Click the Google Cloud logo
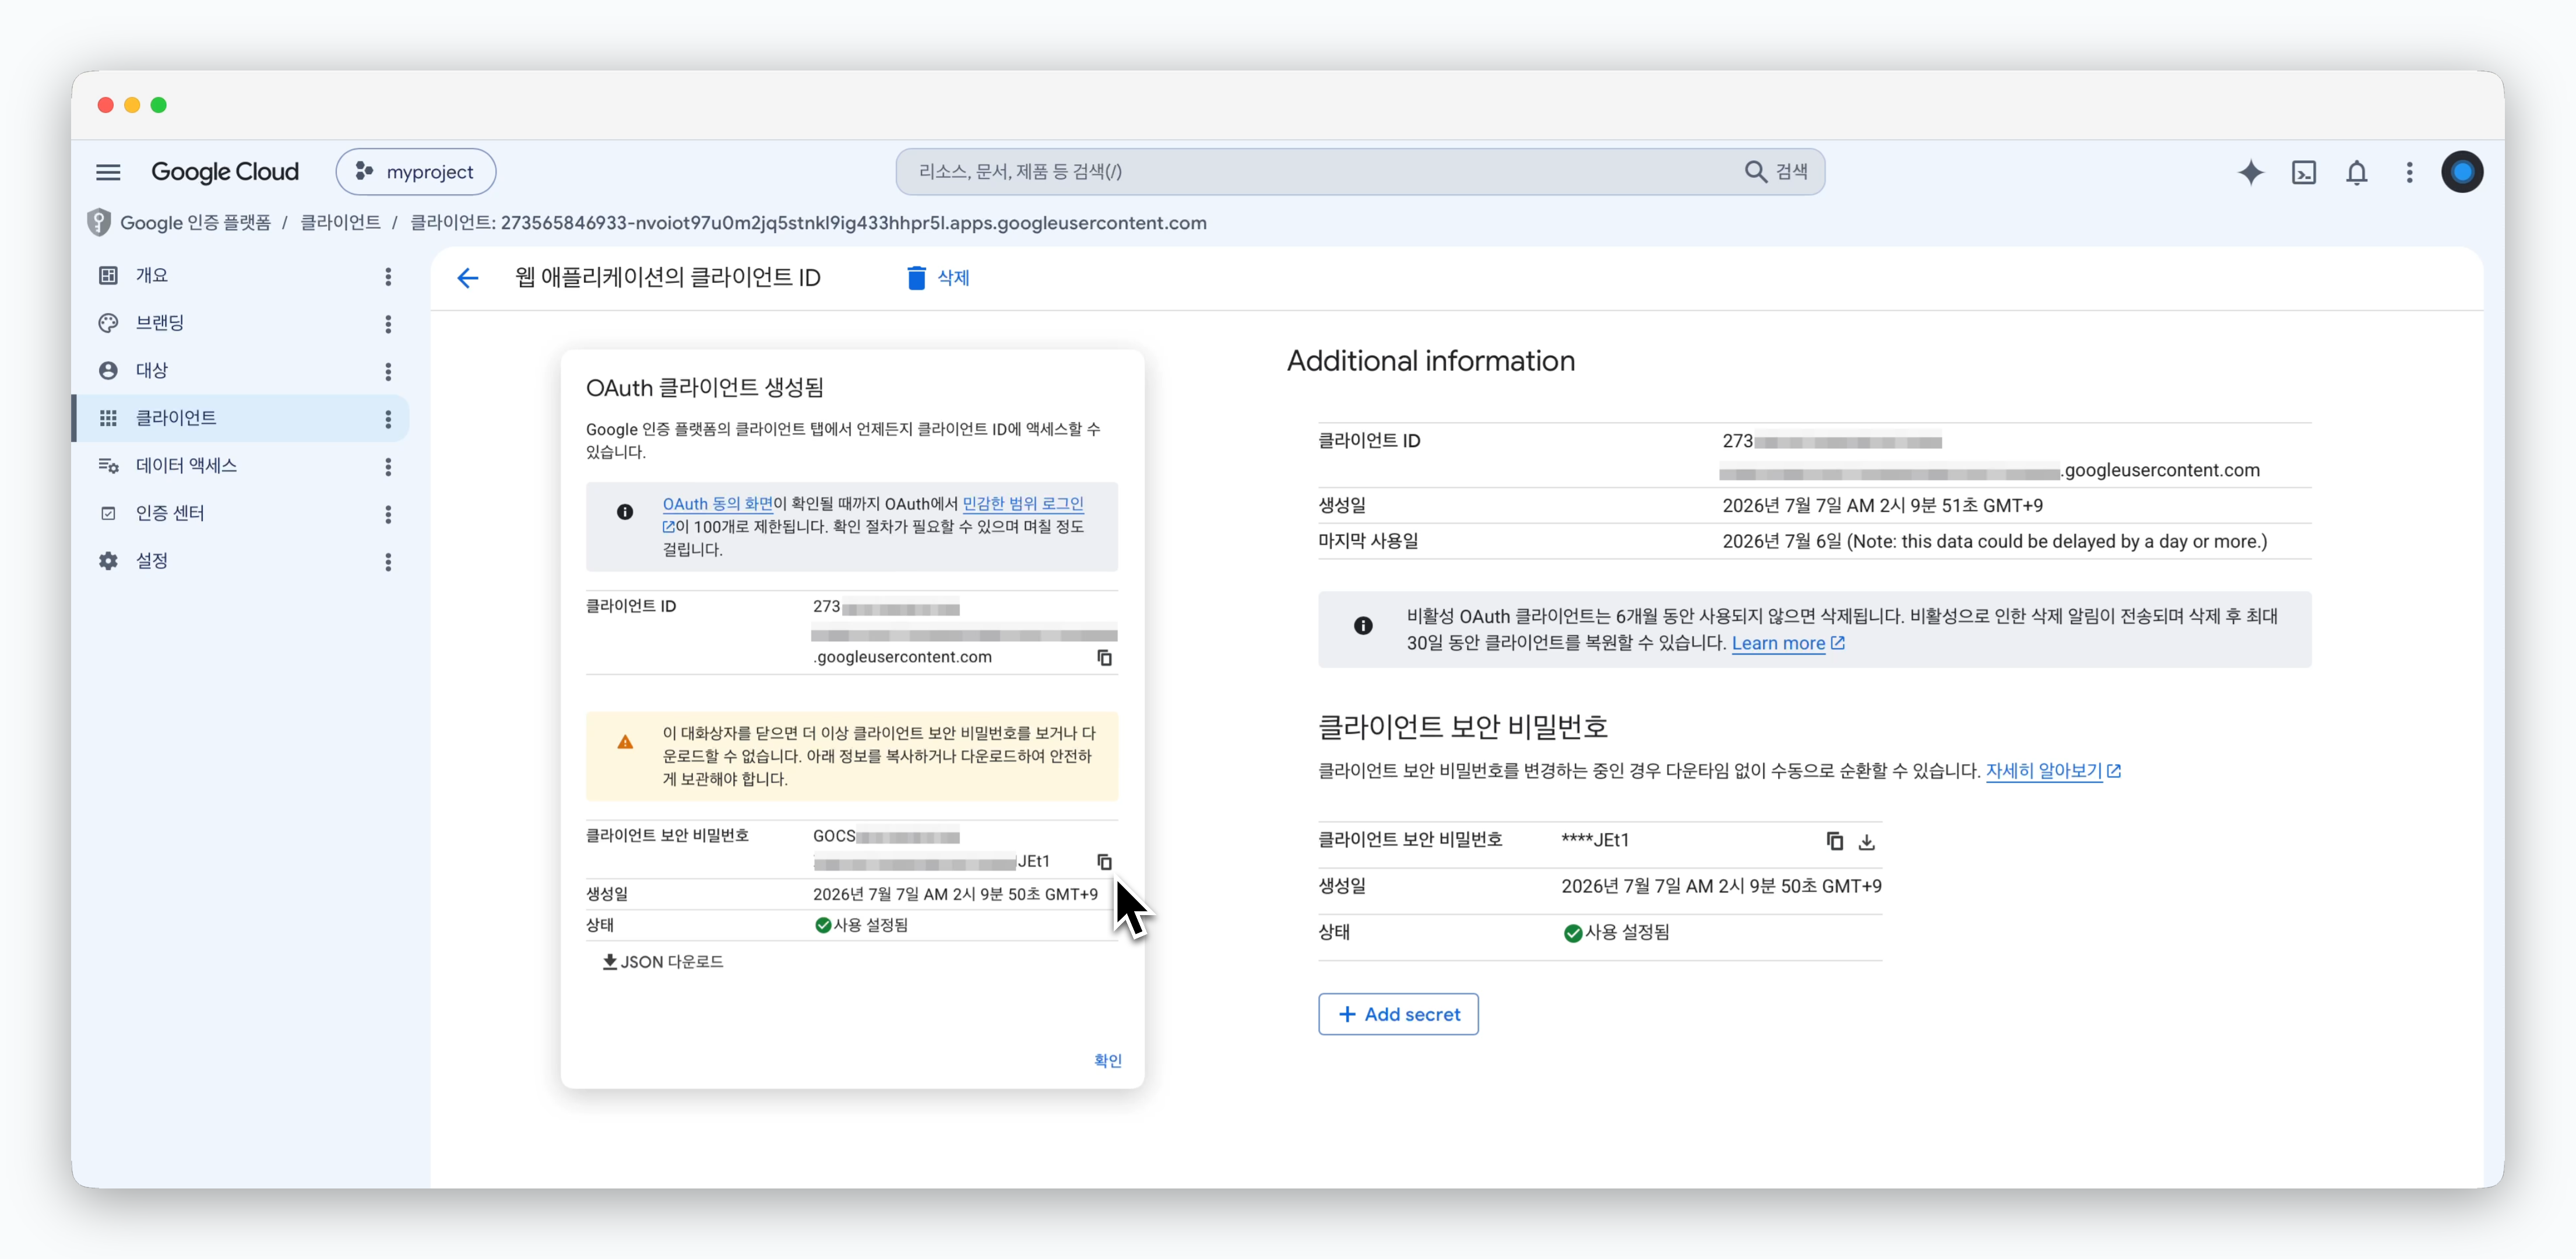The height and width of the screenshot is (1259, 2576). coord(225,172)
